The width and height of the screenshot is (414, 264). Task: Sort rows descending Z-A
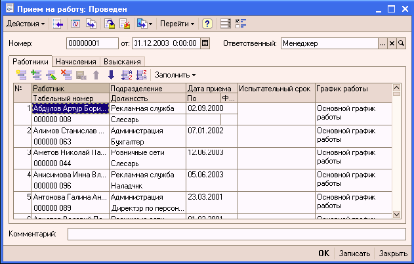[141, 74]
